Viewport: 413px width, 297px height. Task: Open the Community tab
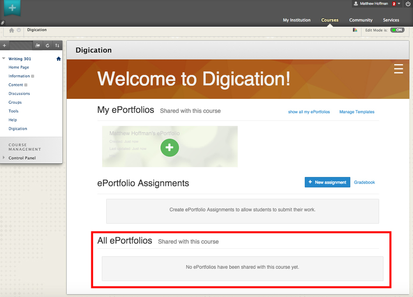[x=360, y=20]
